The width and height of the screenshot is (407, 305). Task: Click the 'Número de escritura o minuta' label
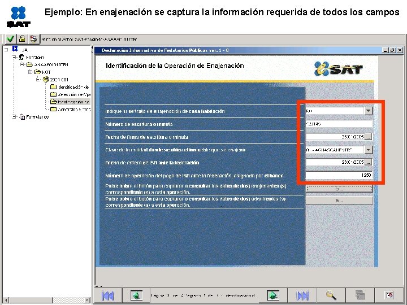139,124
